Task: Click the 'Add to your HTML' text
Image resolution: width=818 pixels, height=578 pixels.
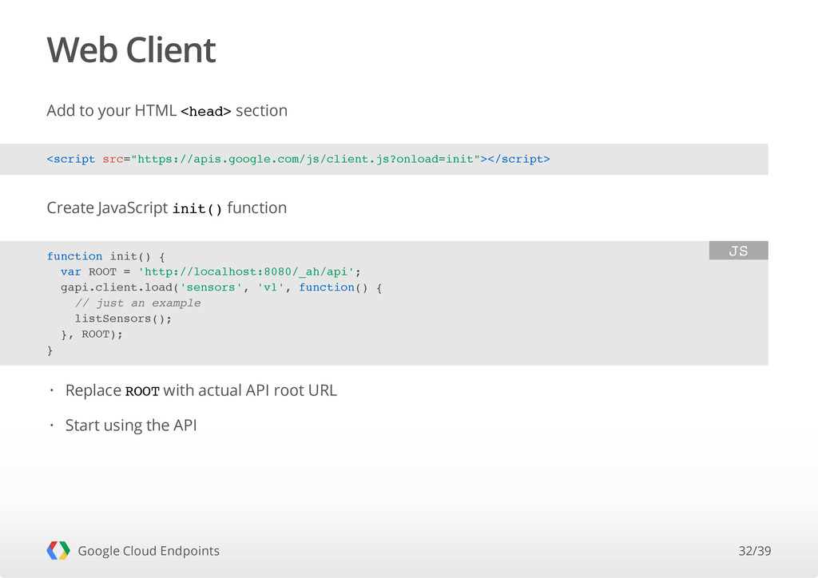Action: tap(112, 110)
